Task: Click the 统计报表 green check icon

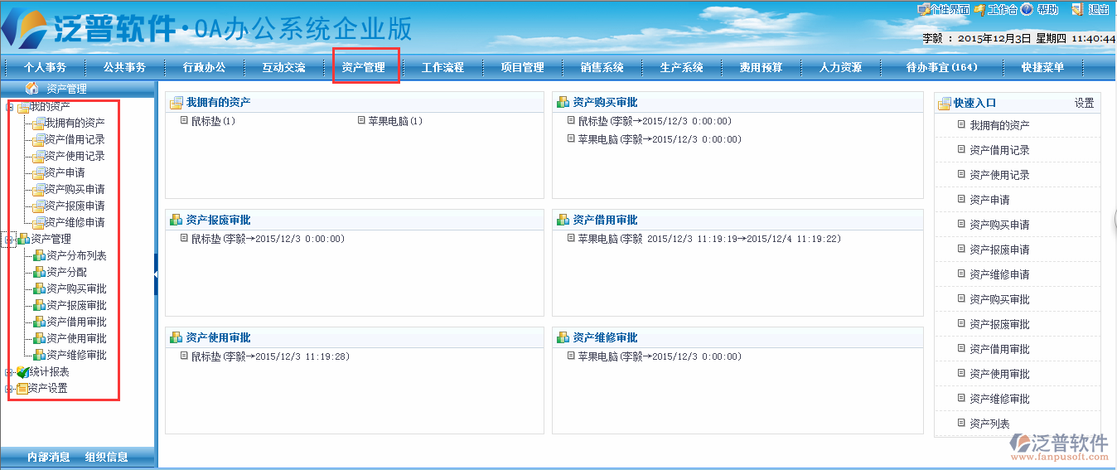Action: click(22, 372)
